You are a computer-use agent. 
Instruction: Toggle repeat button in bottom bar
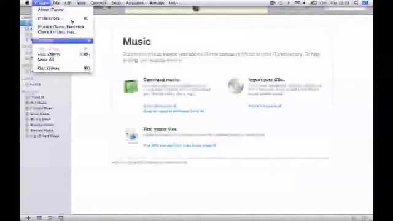pyautogui.click(x=50, y=218)
